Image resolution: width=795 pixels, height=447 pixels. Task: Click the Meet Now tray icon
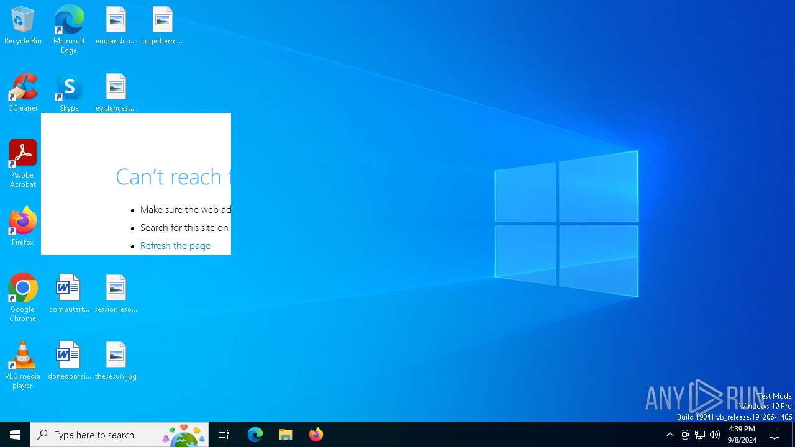click(x=685, y=435)
